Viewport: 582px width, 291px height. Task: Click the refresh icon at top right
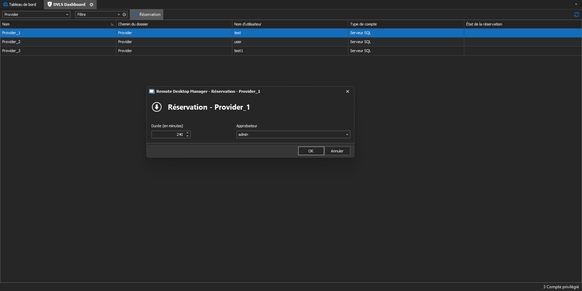pos(576,14)
